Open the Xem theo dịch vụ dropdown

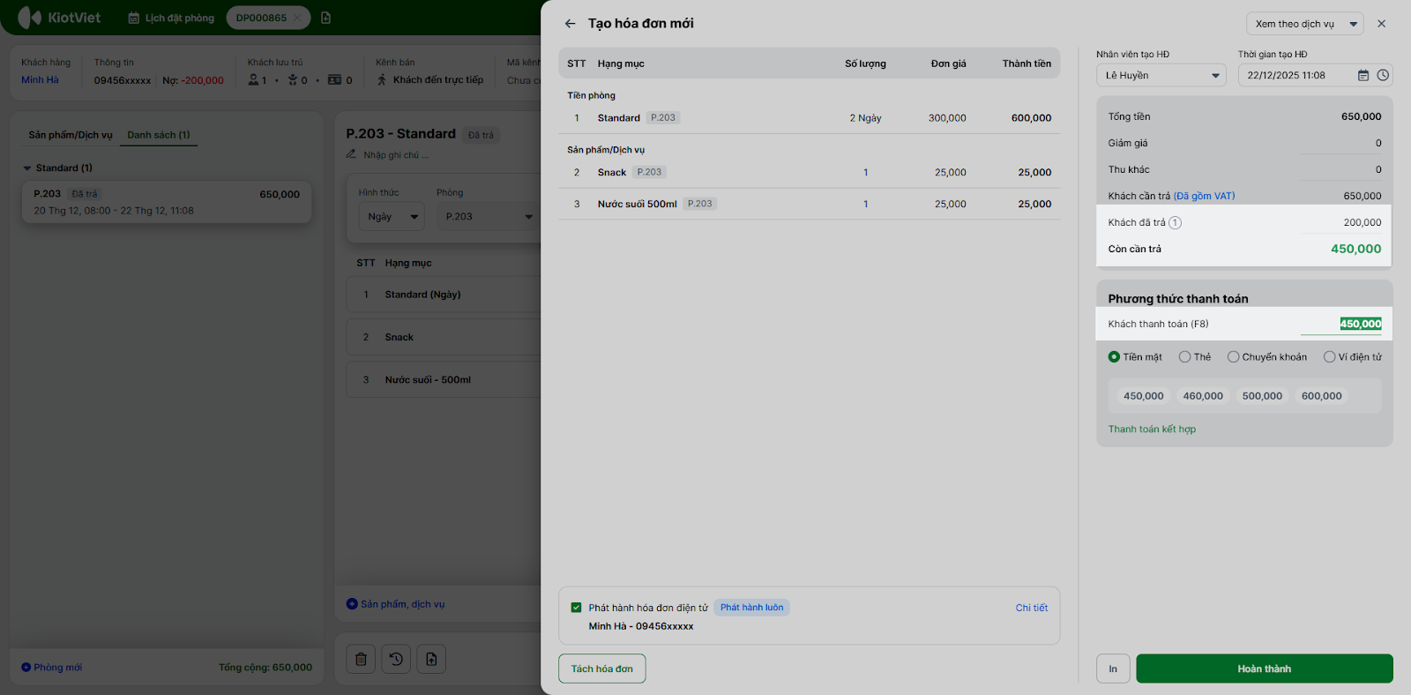point(1303,24)
